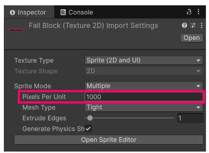
Task: Open the Sprite Mode dropdown
Action: (x=144, y=86)
